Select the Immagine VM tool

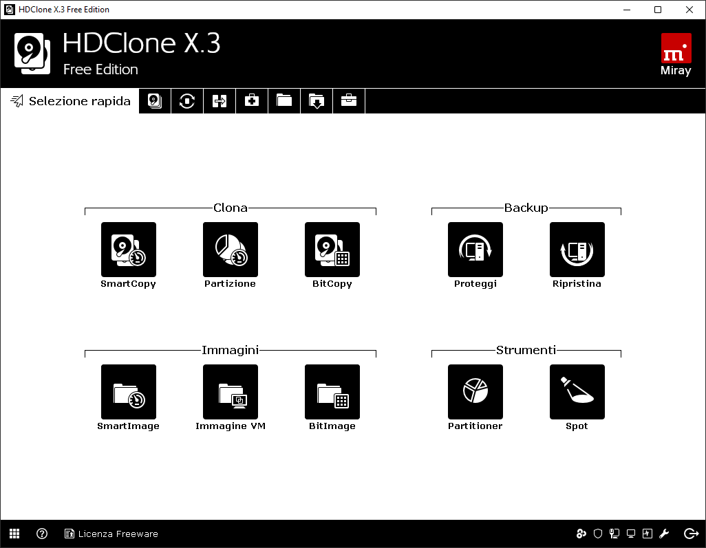point(231,392)
